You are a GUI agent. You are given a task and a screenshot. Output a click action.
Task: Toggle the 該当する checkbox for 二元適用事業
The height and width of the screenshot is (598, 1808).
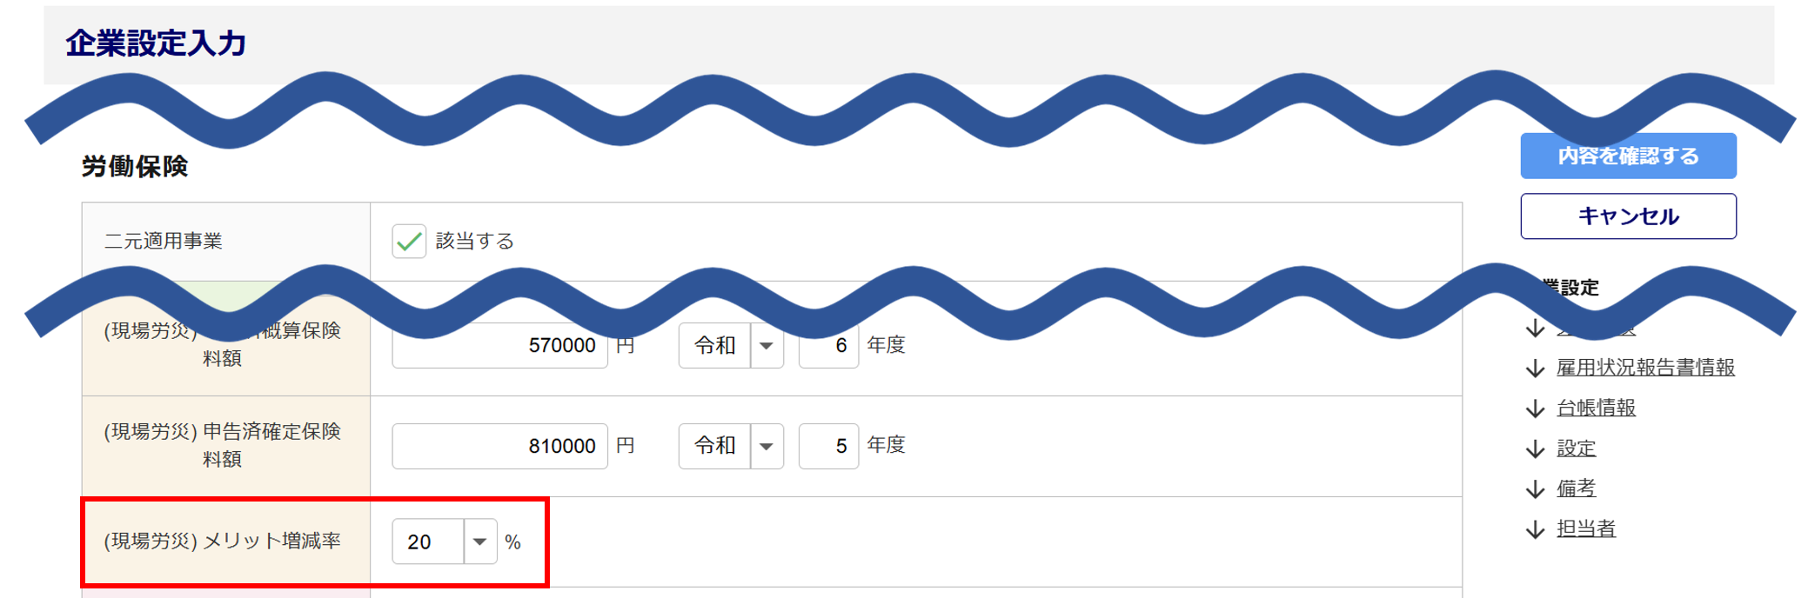tap(409, 242)
